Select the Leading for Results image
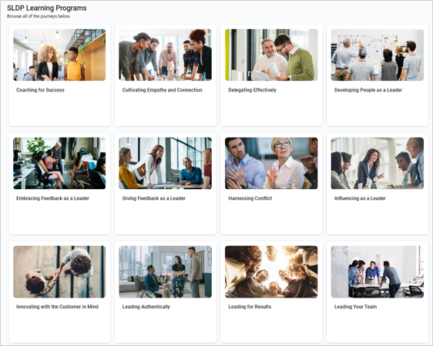 tap(271, 271)
